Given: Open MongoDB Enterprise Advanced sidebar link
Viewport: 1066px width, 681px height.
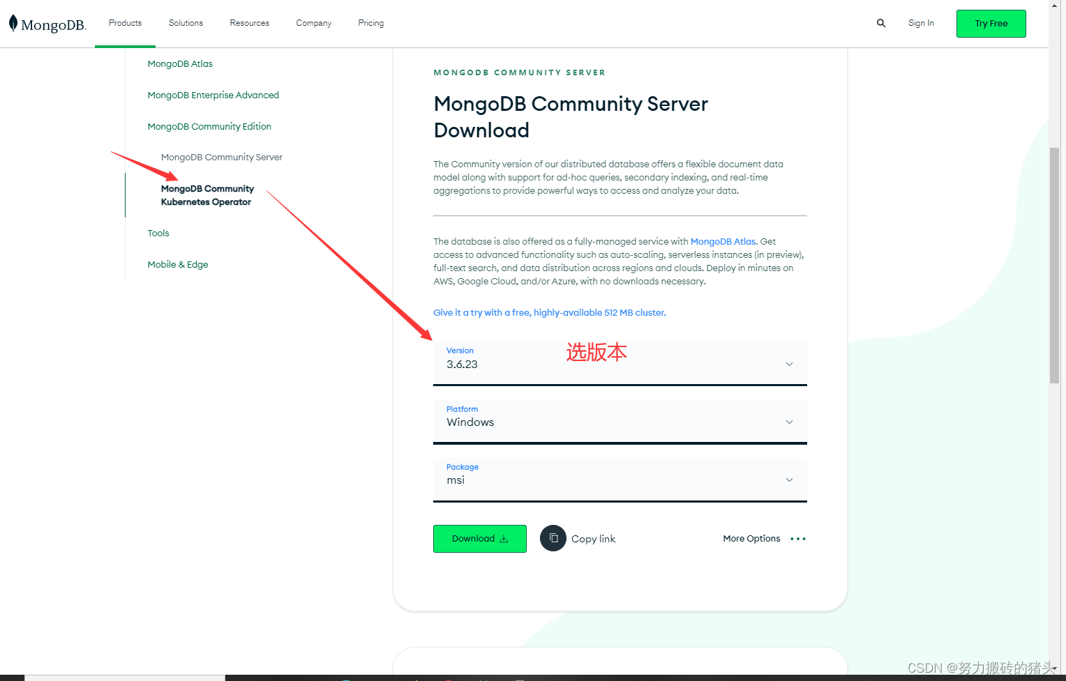Looking at the screenshot, I should 213,95.
